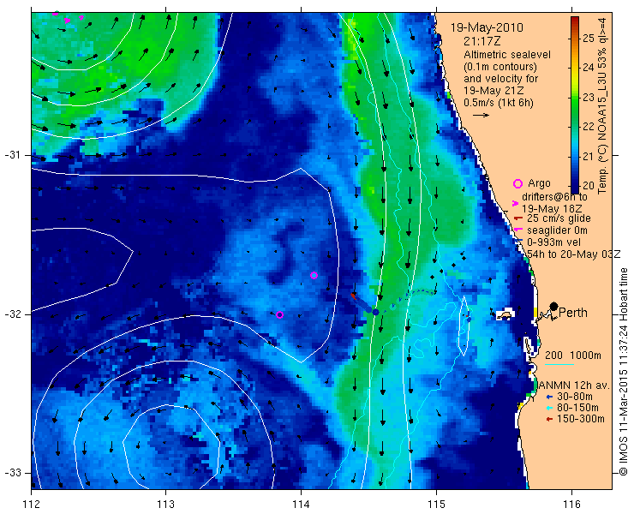Click the 'Altimetric sealevel' text
This screenshot has height=514, width=634.
[507, 54]
